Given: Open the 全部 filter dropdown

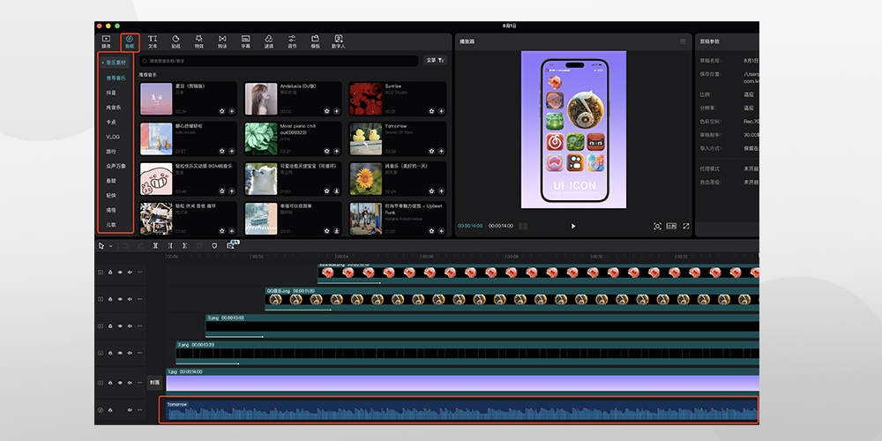Looking at the screenshot, I should 435,60.
